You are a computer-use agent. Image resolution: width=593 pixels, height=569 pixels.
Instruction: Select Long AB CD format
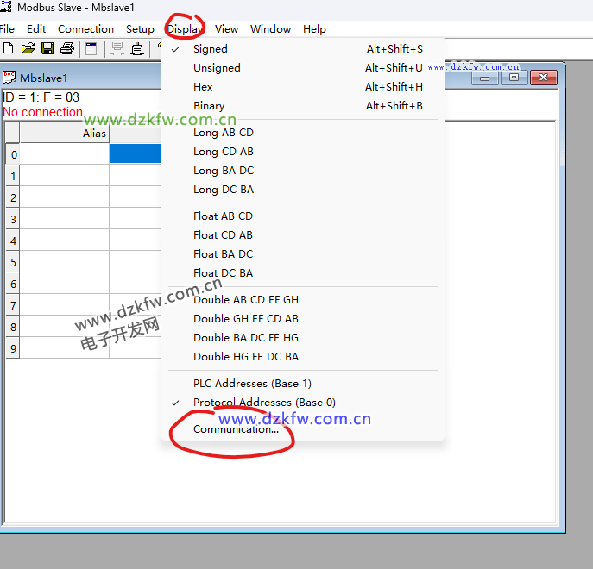point(303,133)
